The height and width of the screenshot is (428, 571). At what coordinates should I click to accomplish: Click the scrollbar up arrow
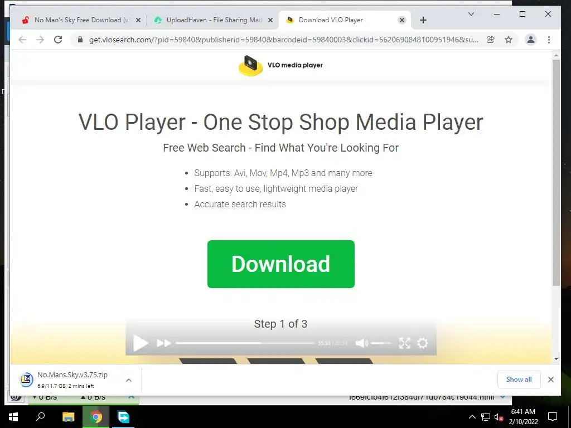point(556,56)
